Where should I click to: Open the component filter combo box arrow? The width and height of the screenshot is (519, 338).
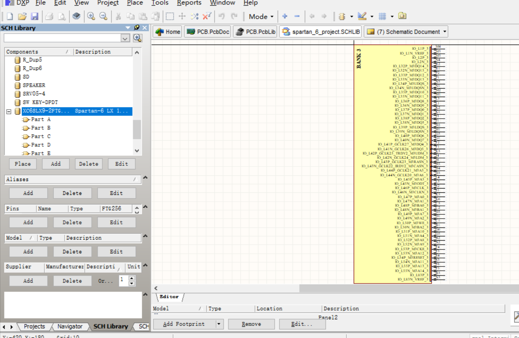125,38
